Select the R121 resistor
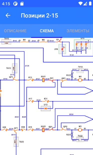Viewport: 93px width, 155px height. pyautogui.click(x=72, y=75)
